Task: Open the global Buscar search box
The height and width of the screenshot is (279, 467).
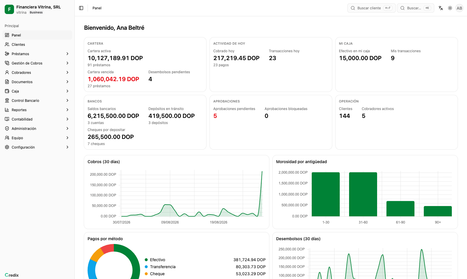Action: [x=416, y=8]
